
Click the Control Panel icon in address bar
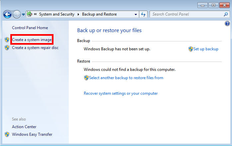[x=30, y=14]
